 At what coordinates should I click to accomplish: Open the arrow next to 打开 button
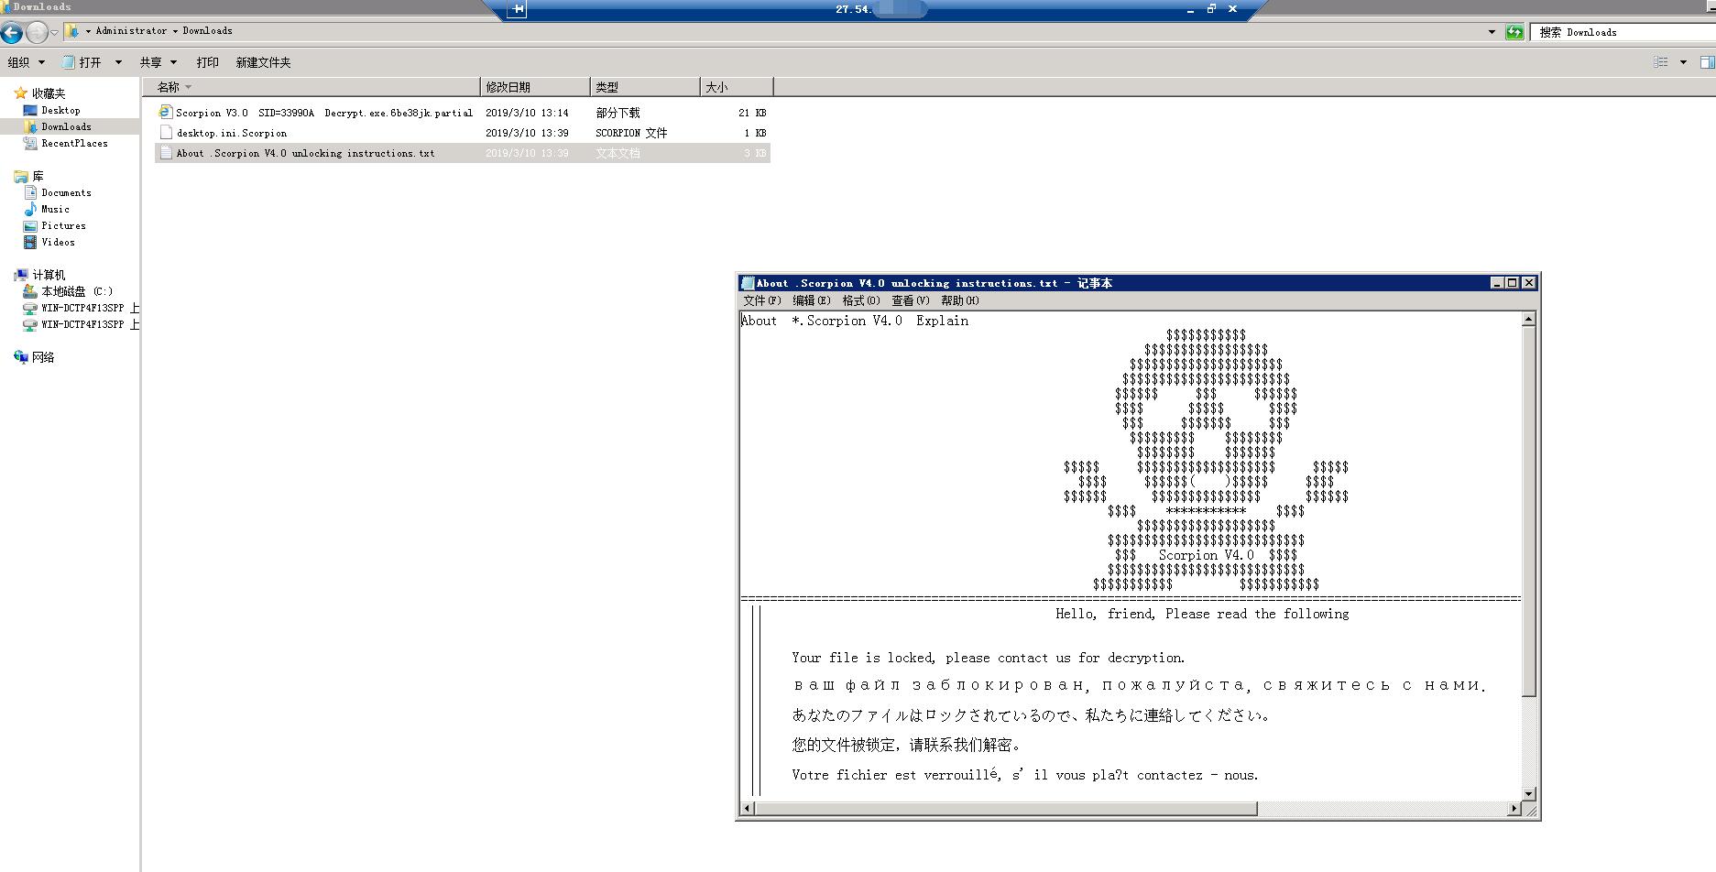(118, 62)
